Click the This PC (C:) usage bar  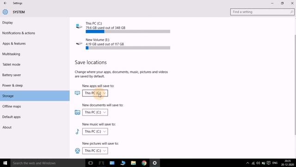point(128,32)
